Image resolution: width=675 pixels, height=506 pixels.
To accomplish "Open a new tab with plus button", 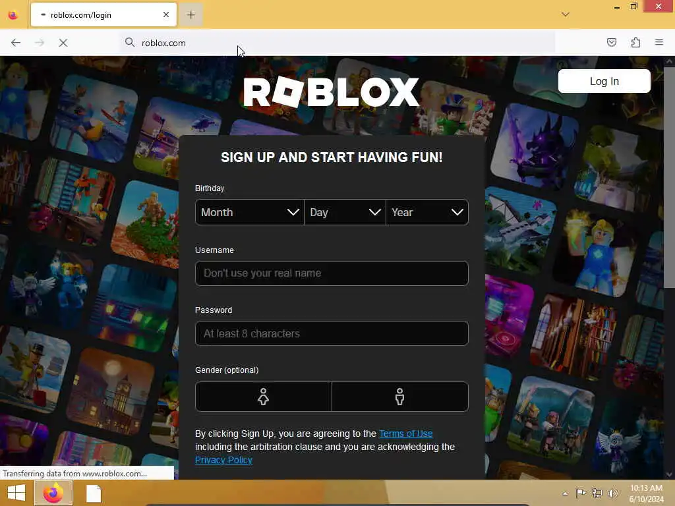I will click(191, 14).
